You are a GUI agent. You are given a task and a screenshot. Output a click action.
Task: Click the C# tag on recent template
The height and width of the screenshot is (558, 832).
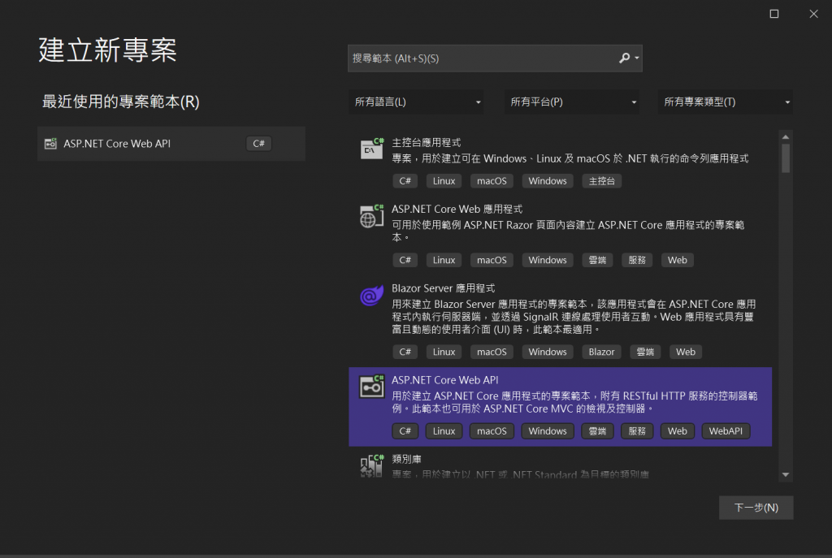(259, 144)
